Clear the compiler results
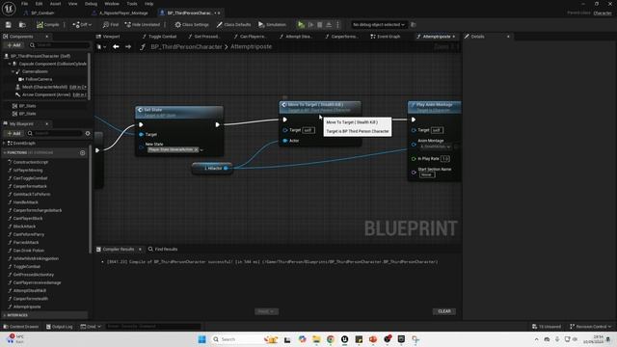 coord(444,311)
